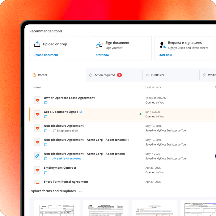This screenshot has width=216, height=216.
Task: Click the arrows icon on Drafts tab
Action: pyautogui.click(x=147, y=75)
